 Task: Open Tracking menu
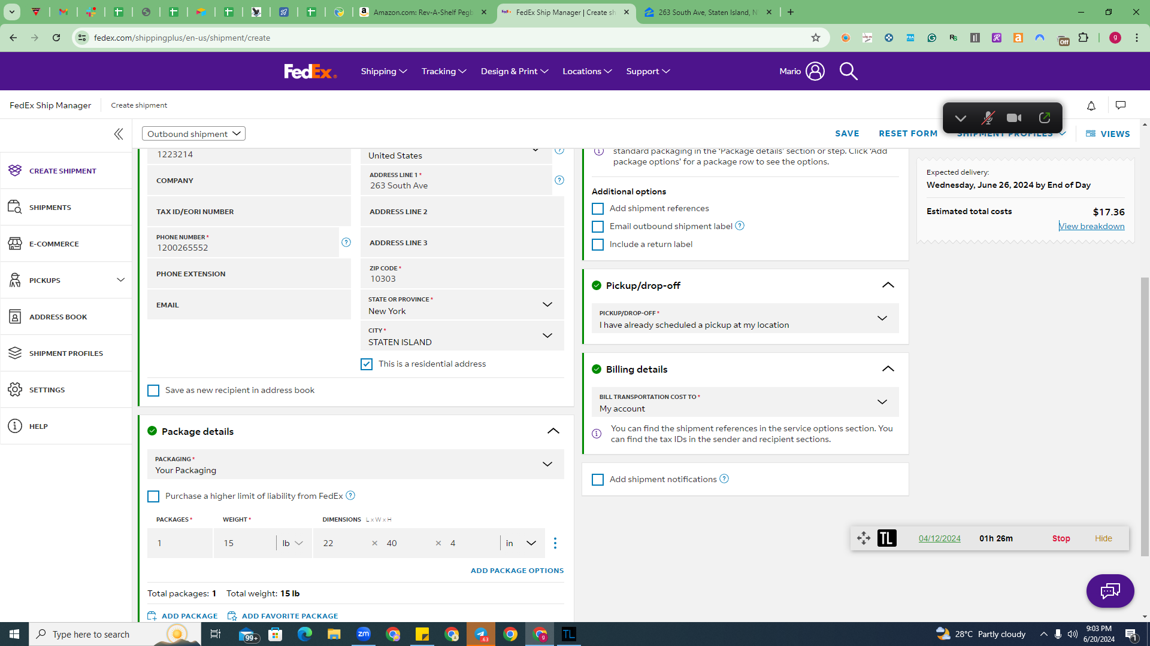click(444, 71)
